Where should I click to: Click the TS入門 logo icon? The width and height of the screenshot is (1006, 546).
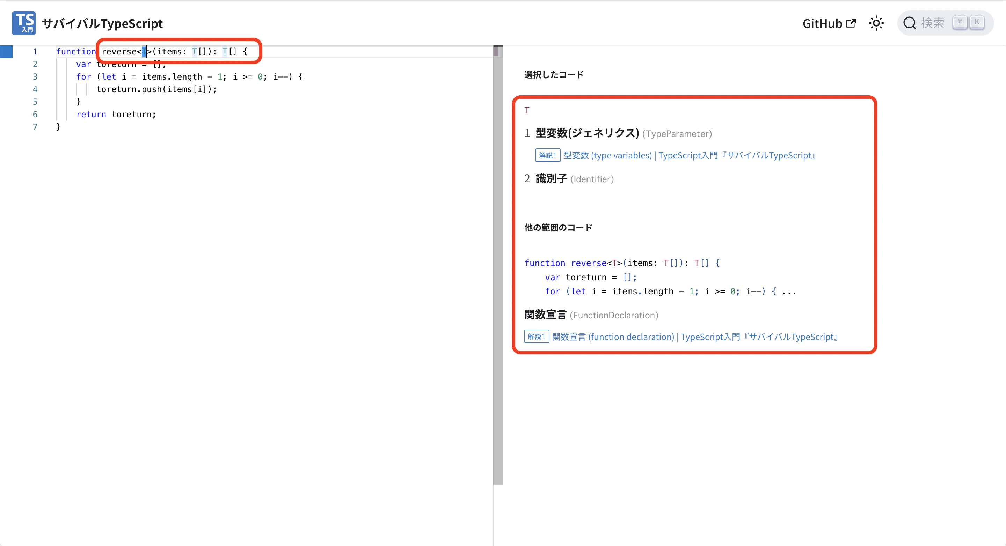[x=23, y=23]
